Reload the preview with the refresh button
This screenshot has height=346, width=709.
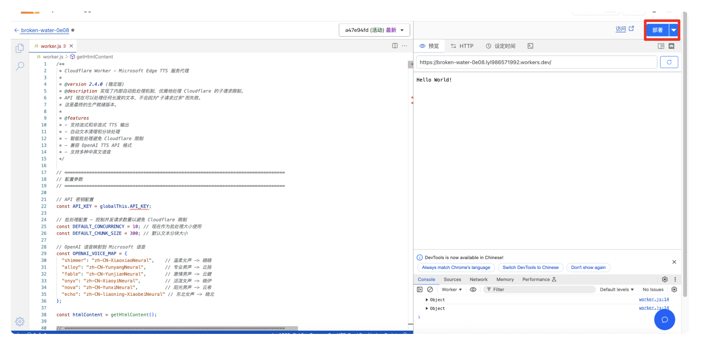(x=669, y=62)
